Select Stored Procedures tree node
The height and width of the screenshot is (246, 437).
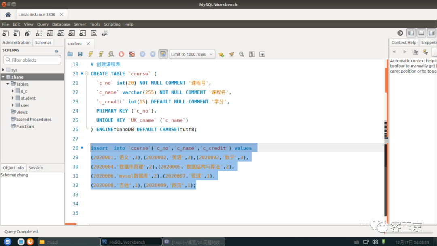(x=34, y=119)
